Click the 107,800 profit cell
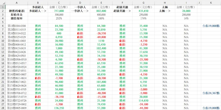Viewport: 221px width, 110px height. (x=101, y=82)
